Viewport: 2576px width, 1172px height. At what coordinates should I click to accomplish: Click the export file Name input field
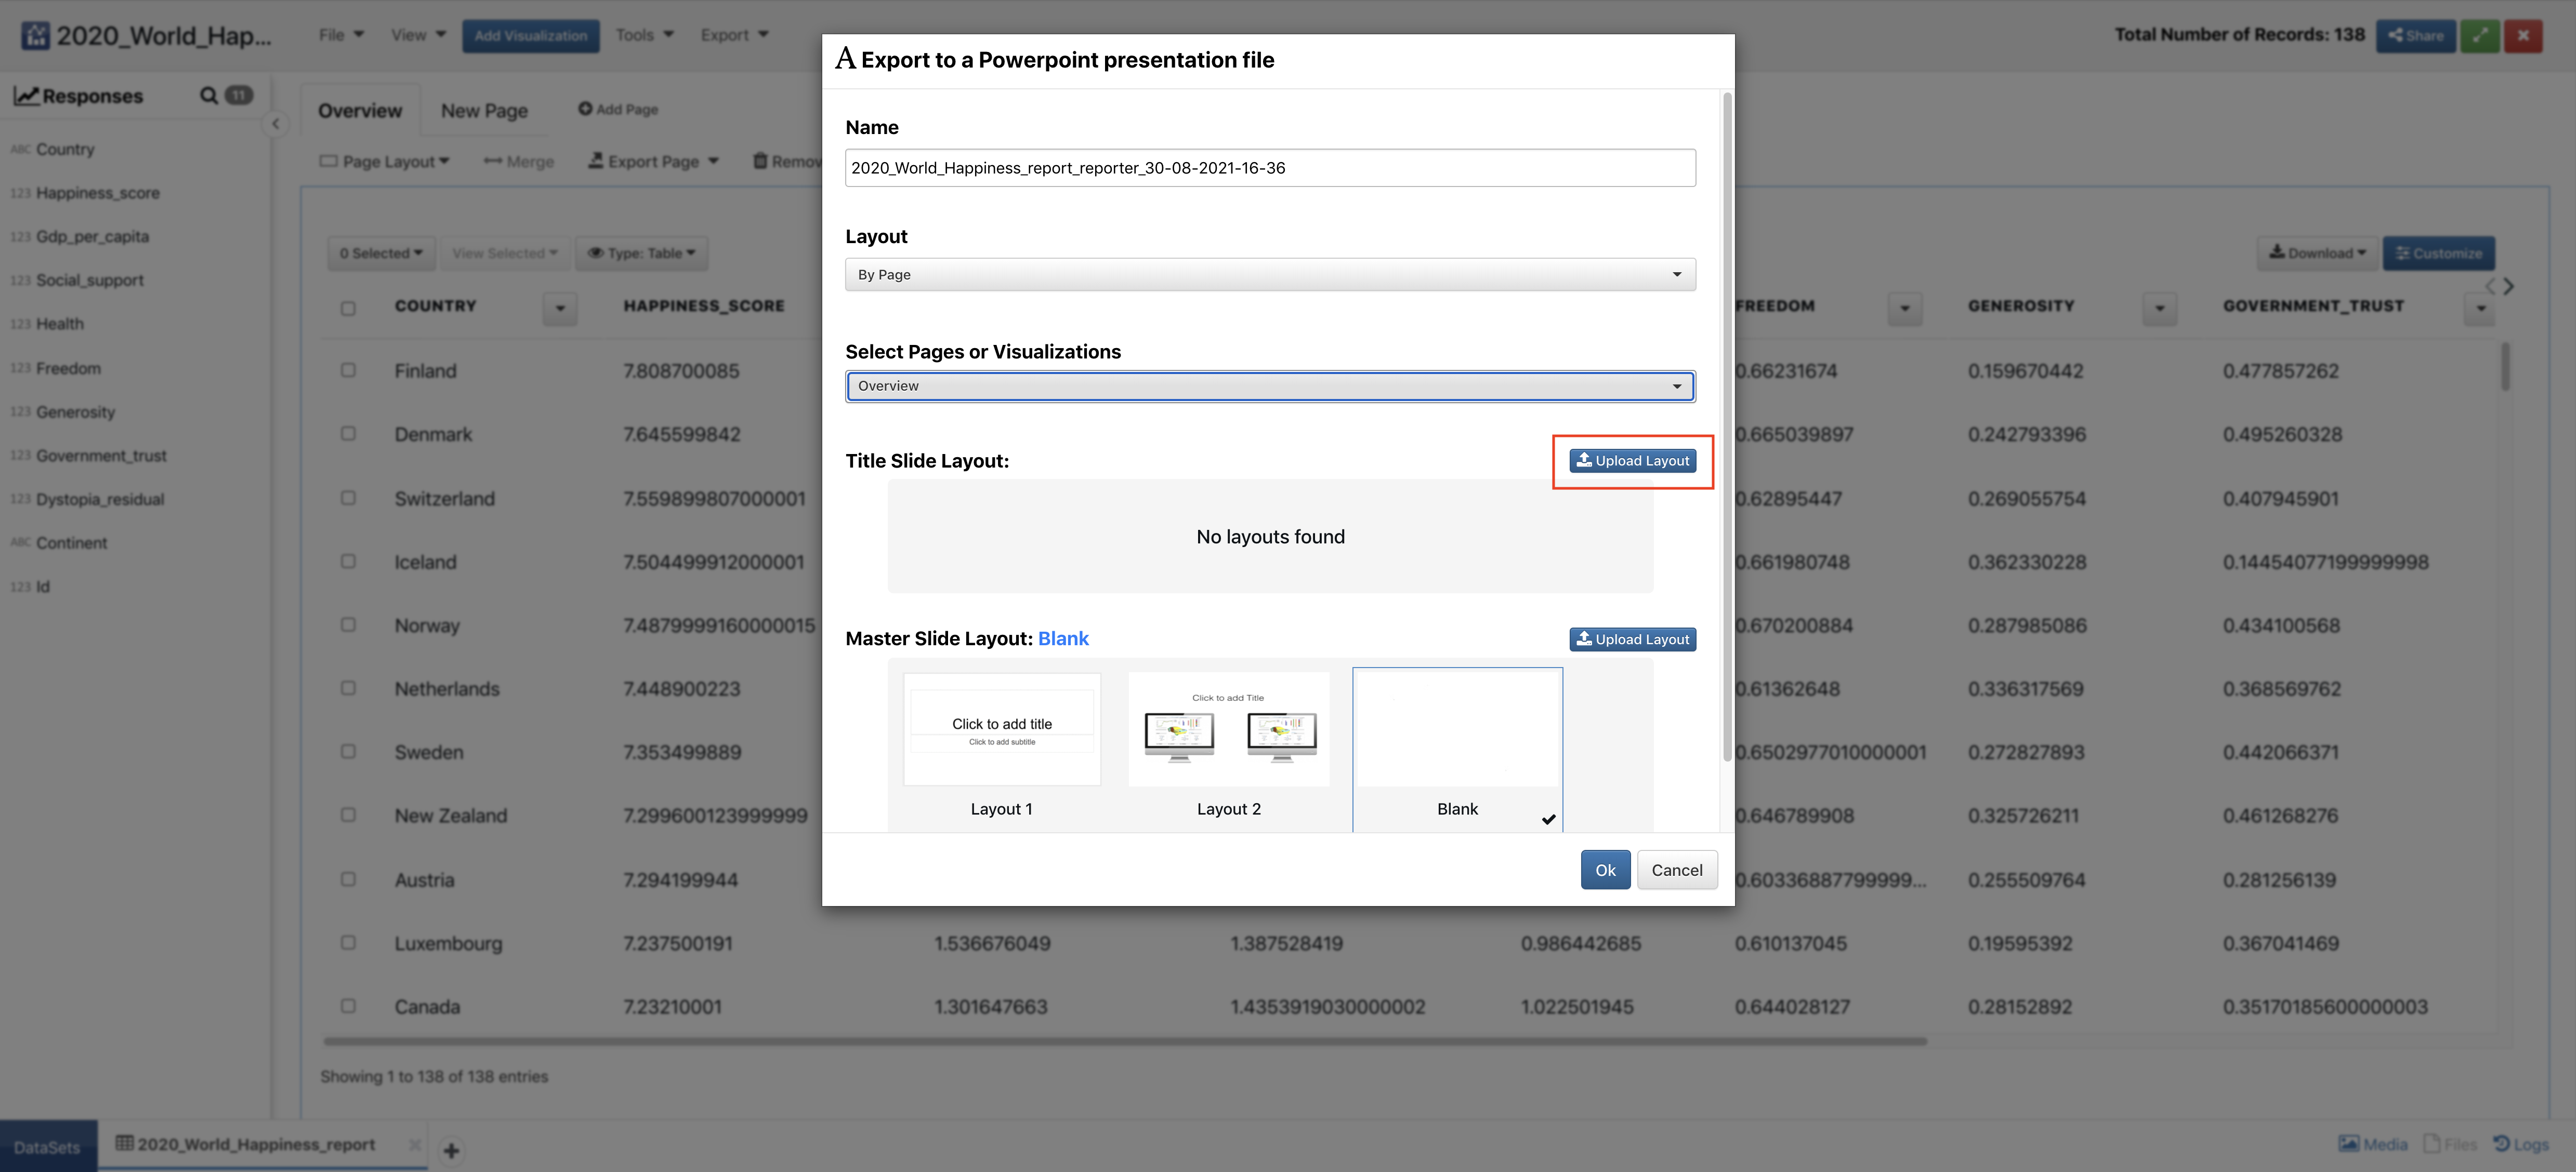tap(1270, 168)
